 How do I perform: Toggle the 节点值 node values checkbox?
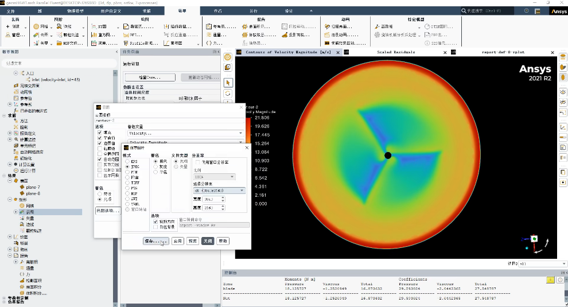click(100, 138)
